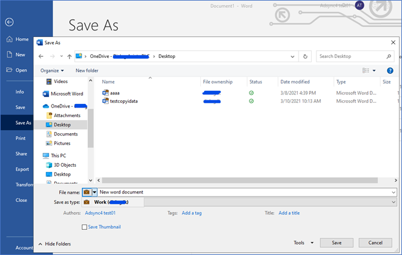Click the Desktop breadcrumb in address bar
402x255 pixels.
(x=167, y=56)
